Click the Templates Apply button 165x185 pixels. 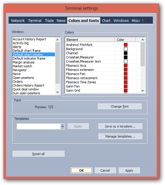78,126
